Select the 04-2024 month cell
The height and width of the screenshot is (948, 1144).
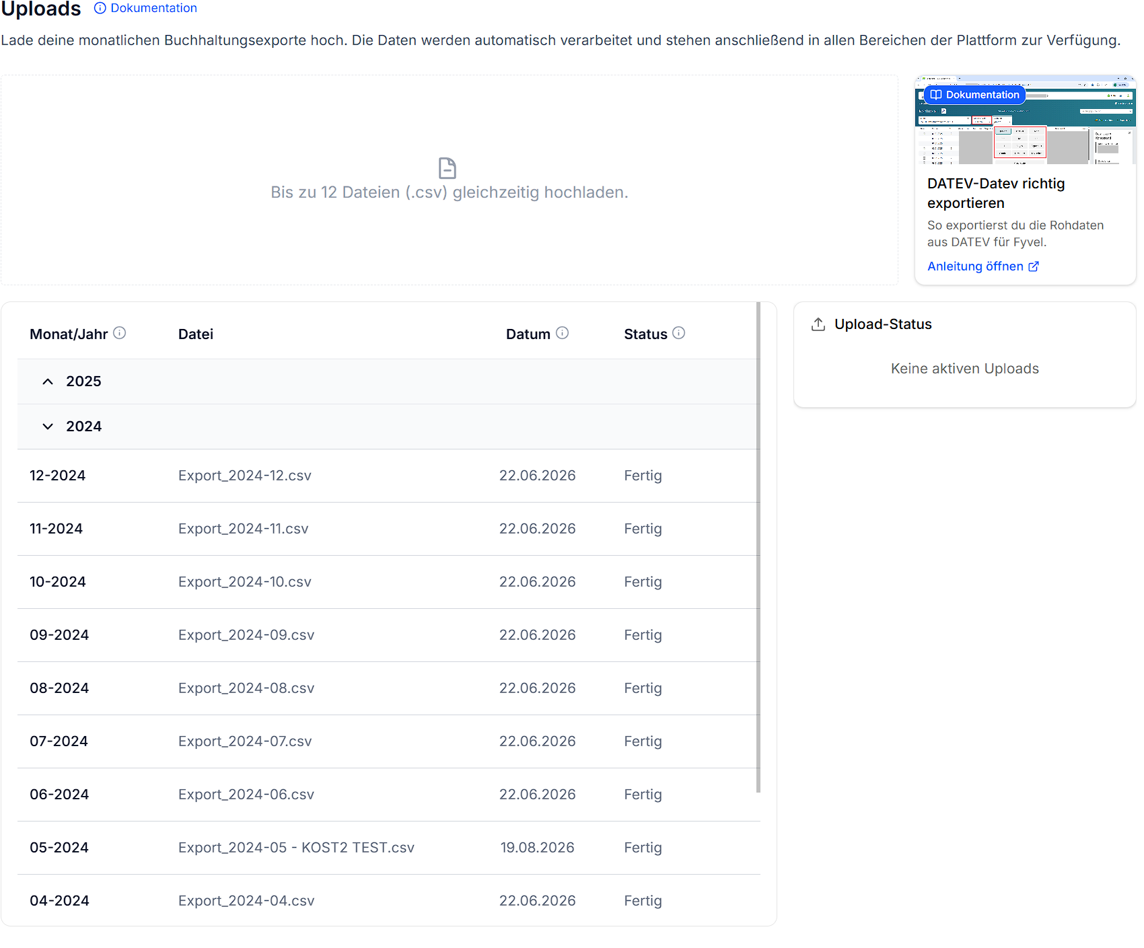click(x=59, y=901)
